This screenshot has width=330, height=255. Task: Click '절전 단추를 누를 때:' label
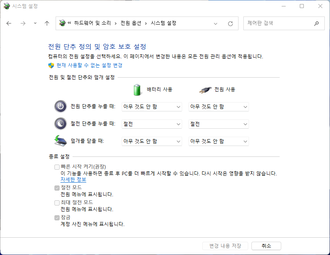coord(93,123)
